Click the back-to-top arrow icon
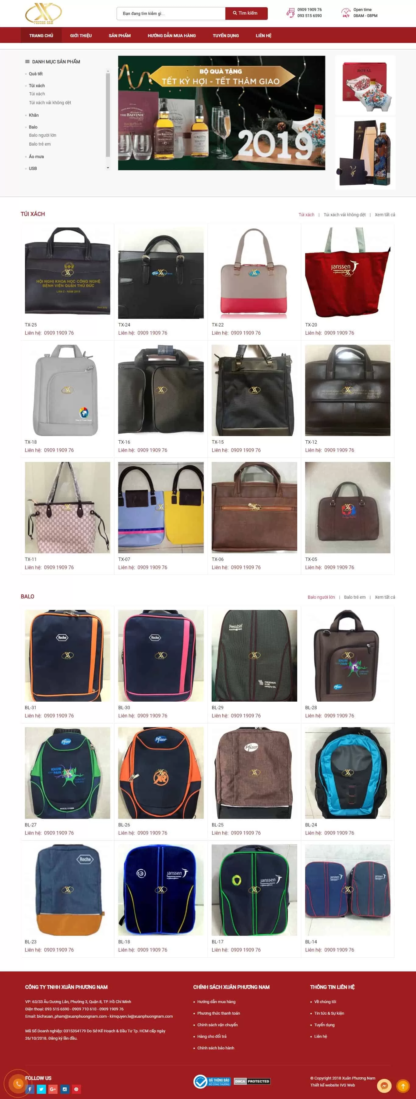416x1099 pixels. [403, 1086]
